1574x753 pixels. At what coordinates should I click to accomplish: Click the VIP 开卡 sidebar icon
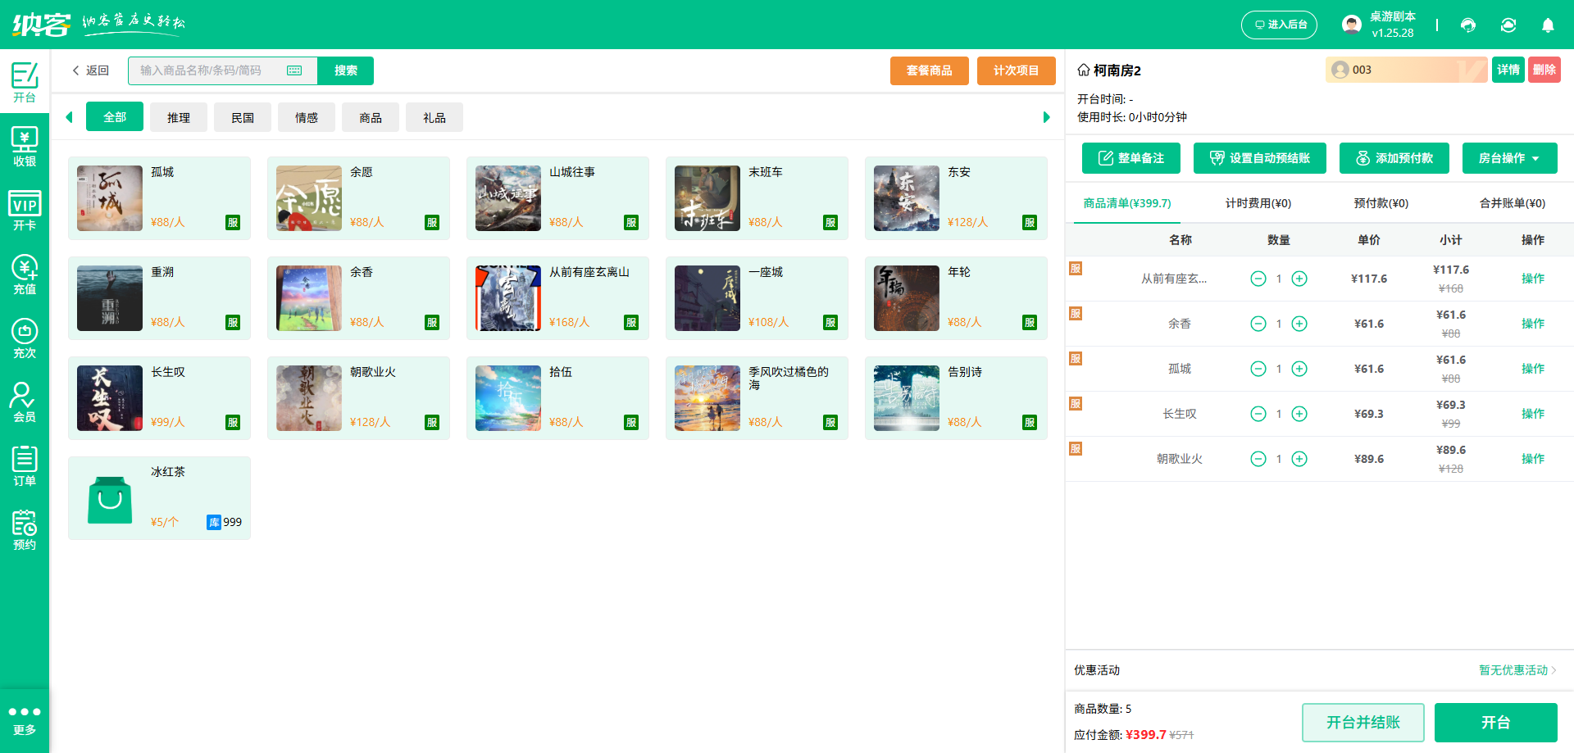pos(25,211)
